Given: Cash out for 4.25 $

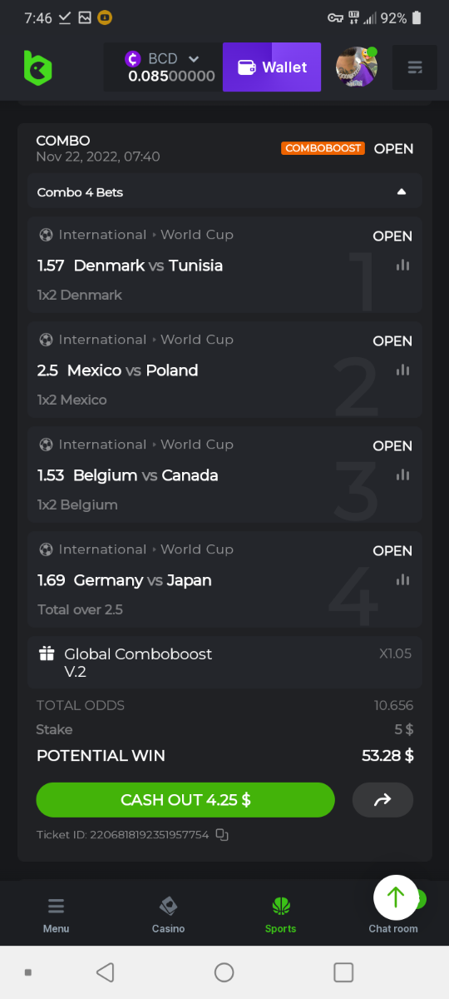Looking at the screenshot, I should pyautogui.click(x=185, y=800).
